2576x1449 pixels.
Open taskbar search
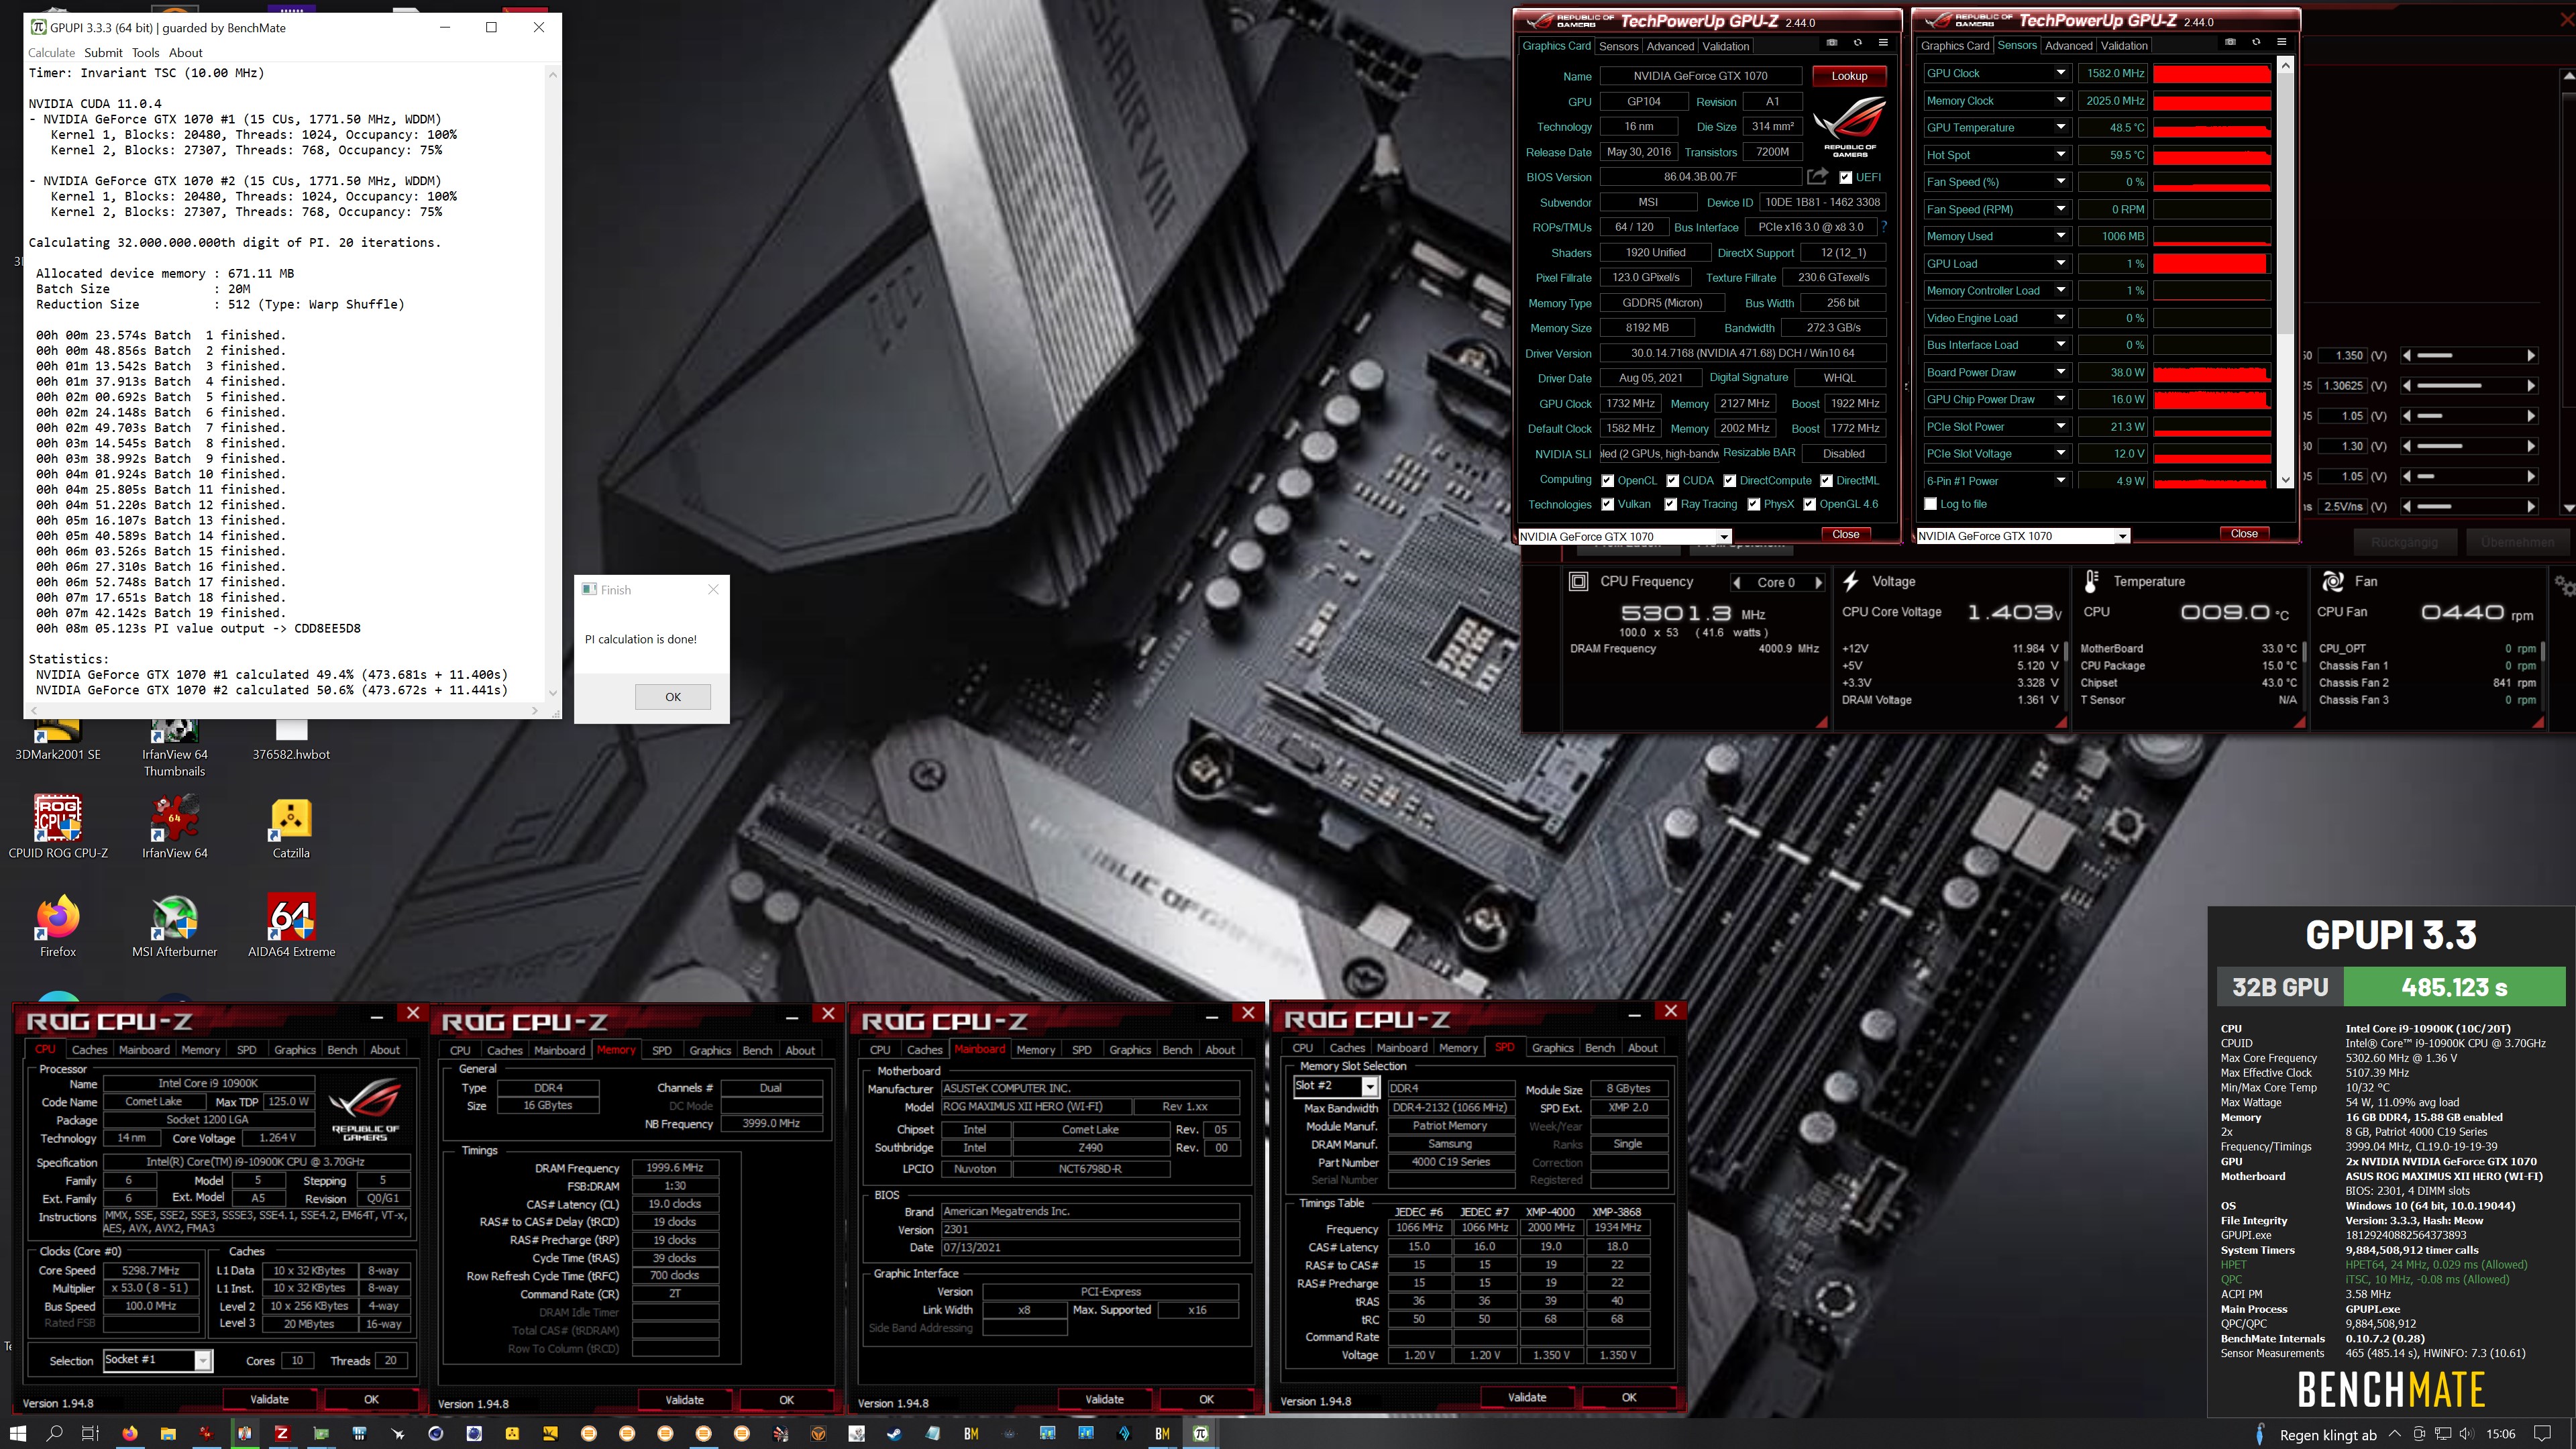pyautogui.click(x=55, y=1433)
